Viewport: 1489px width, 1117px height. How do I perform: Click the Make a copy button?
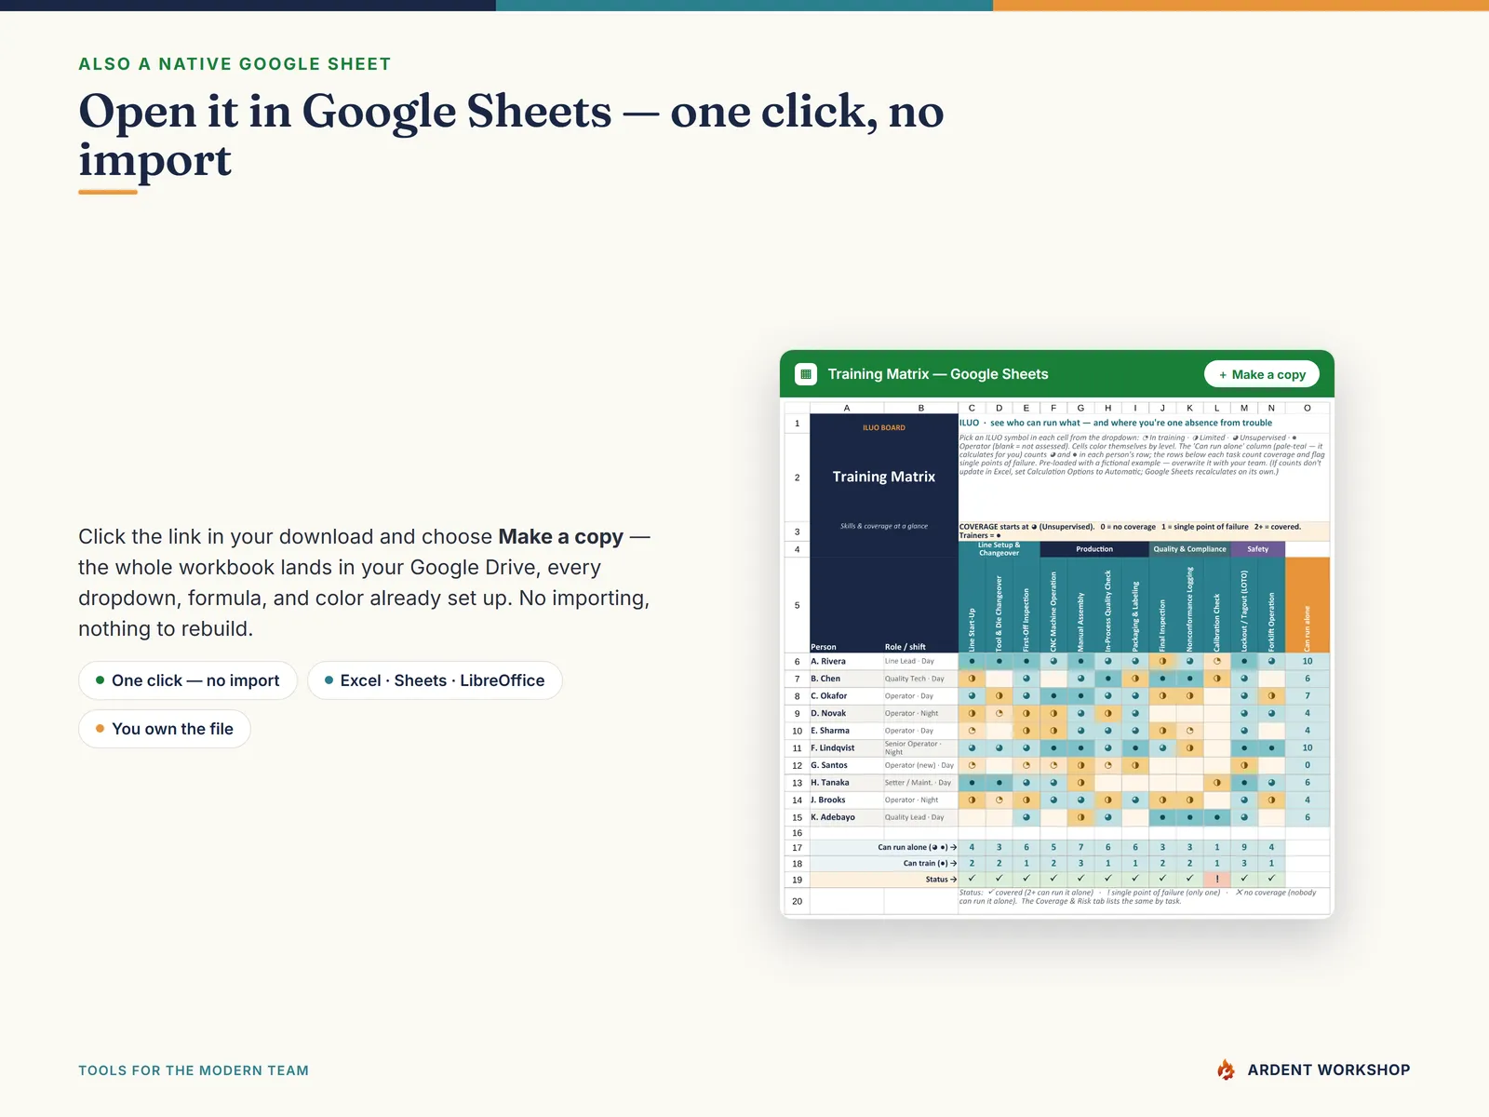click(x=1262, y=374)
